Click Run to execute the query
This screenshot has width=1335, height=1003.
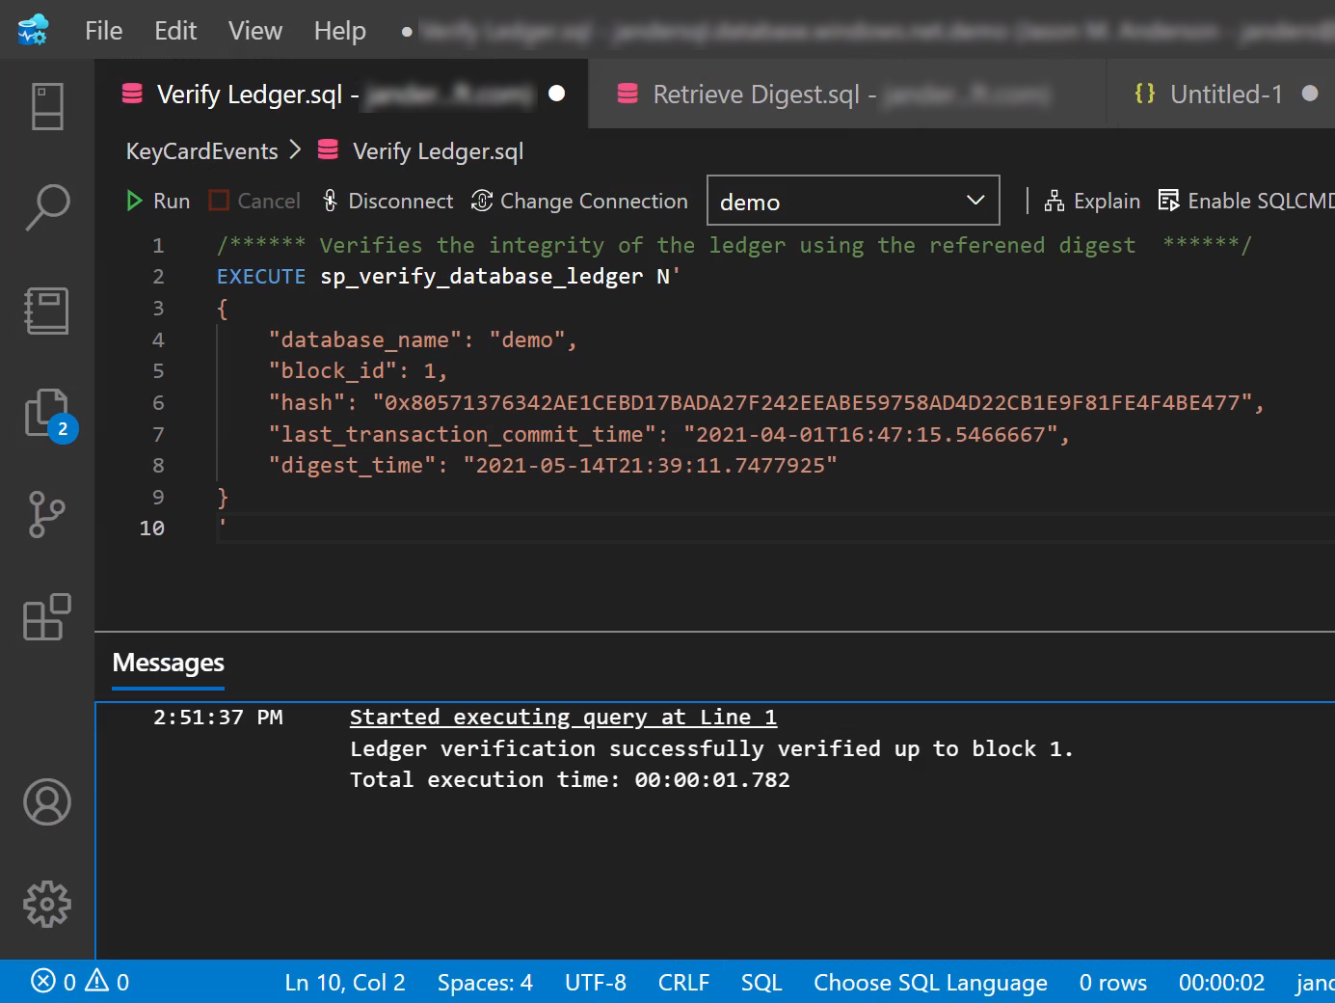click(157, 201)
